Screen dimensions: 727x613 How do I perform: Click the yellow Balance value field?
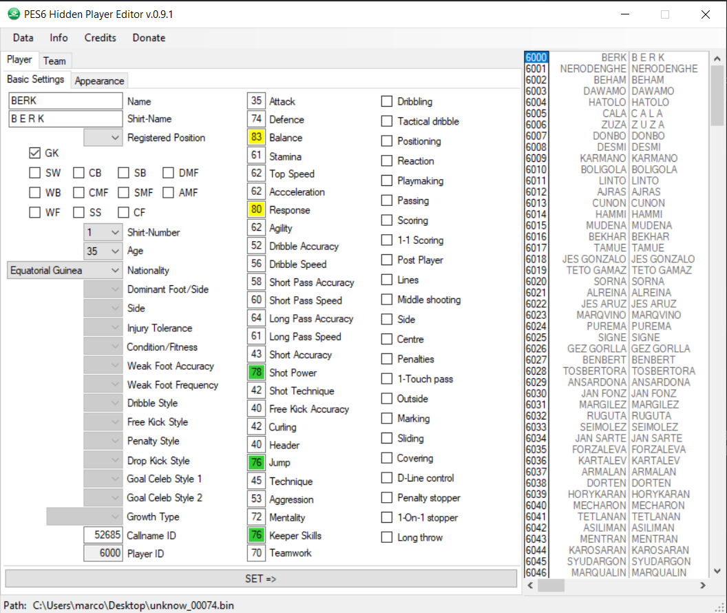[x=257, y=137]
